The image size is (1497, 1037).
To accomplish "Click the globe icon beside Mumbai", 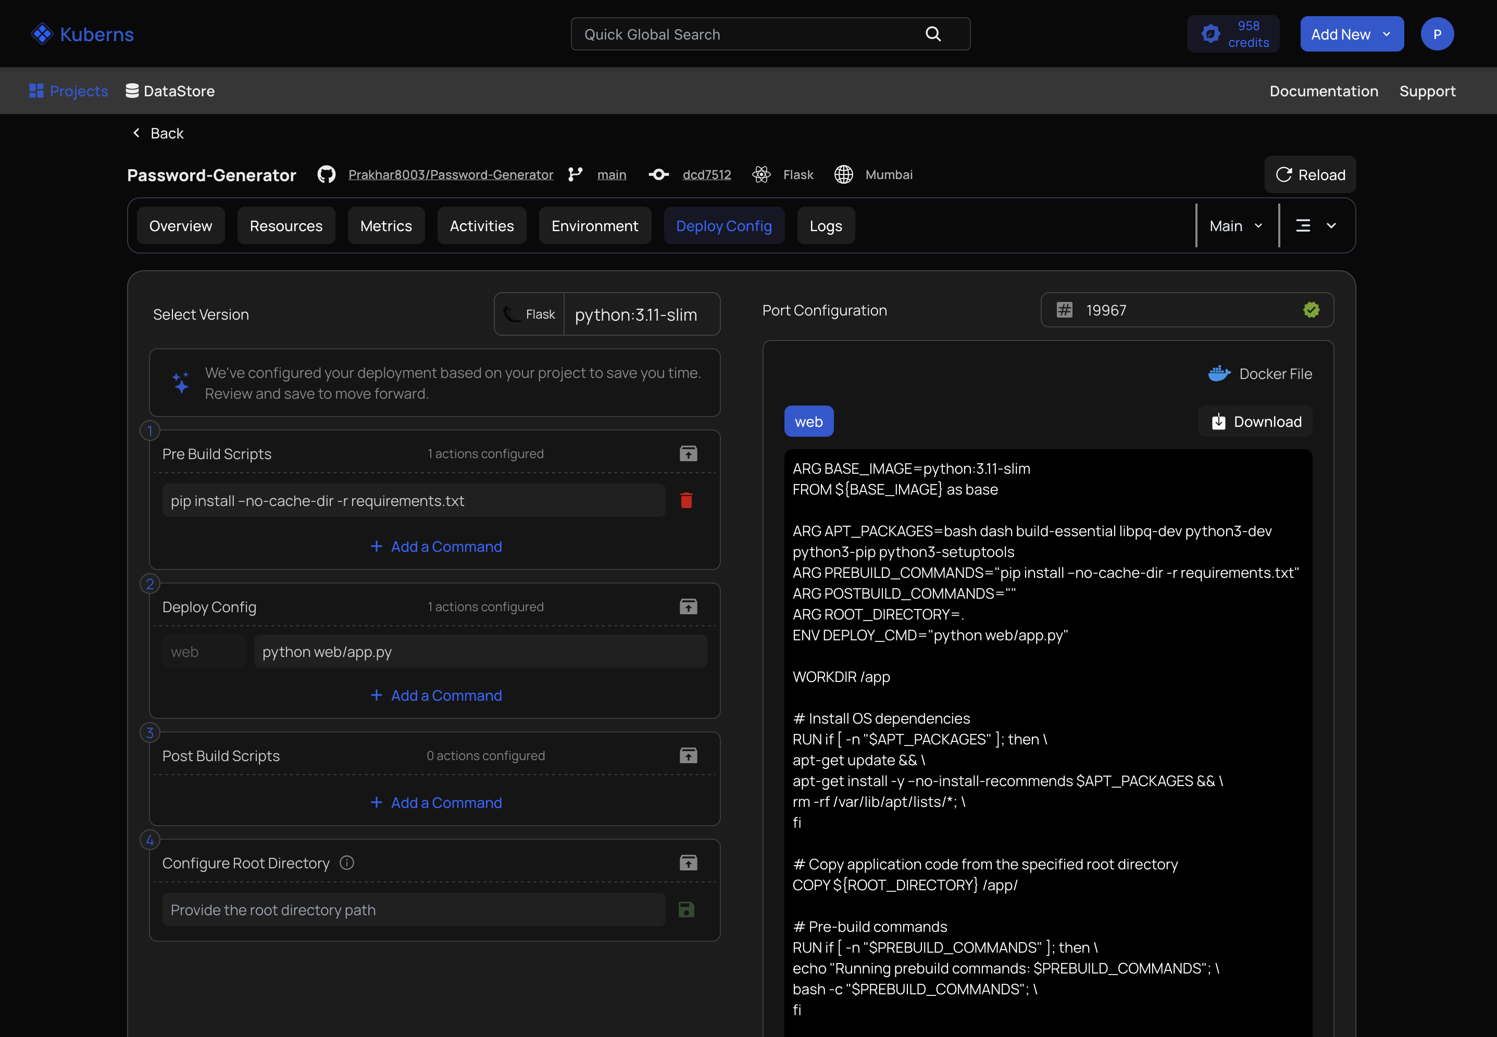I will coord(844,174).
